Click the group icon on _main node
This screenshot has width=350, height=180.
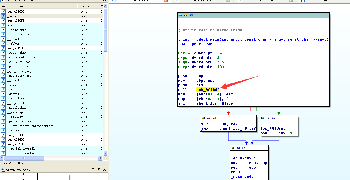191,15
